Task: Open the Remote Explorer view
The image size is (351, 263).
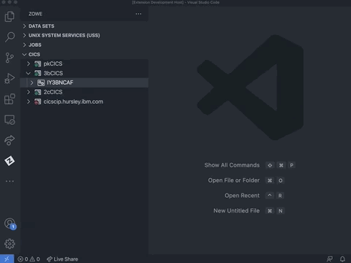Action: click(10, 120)
